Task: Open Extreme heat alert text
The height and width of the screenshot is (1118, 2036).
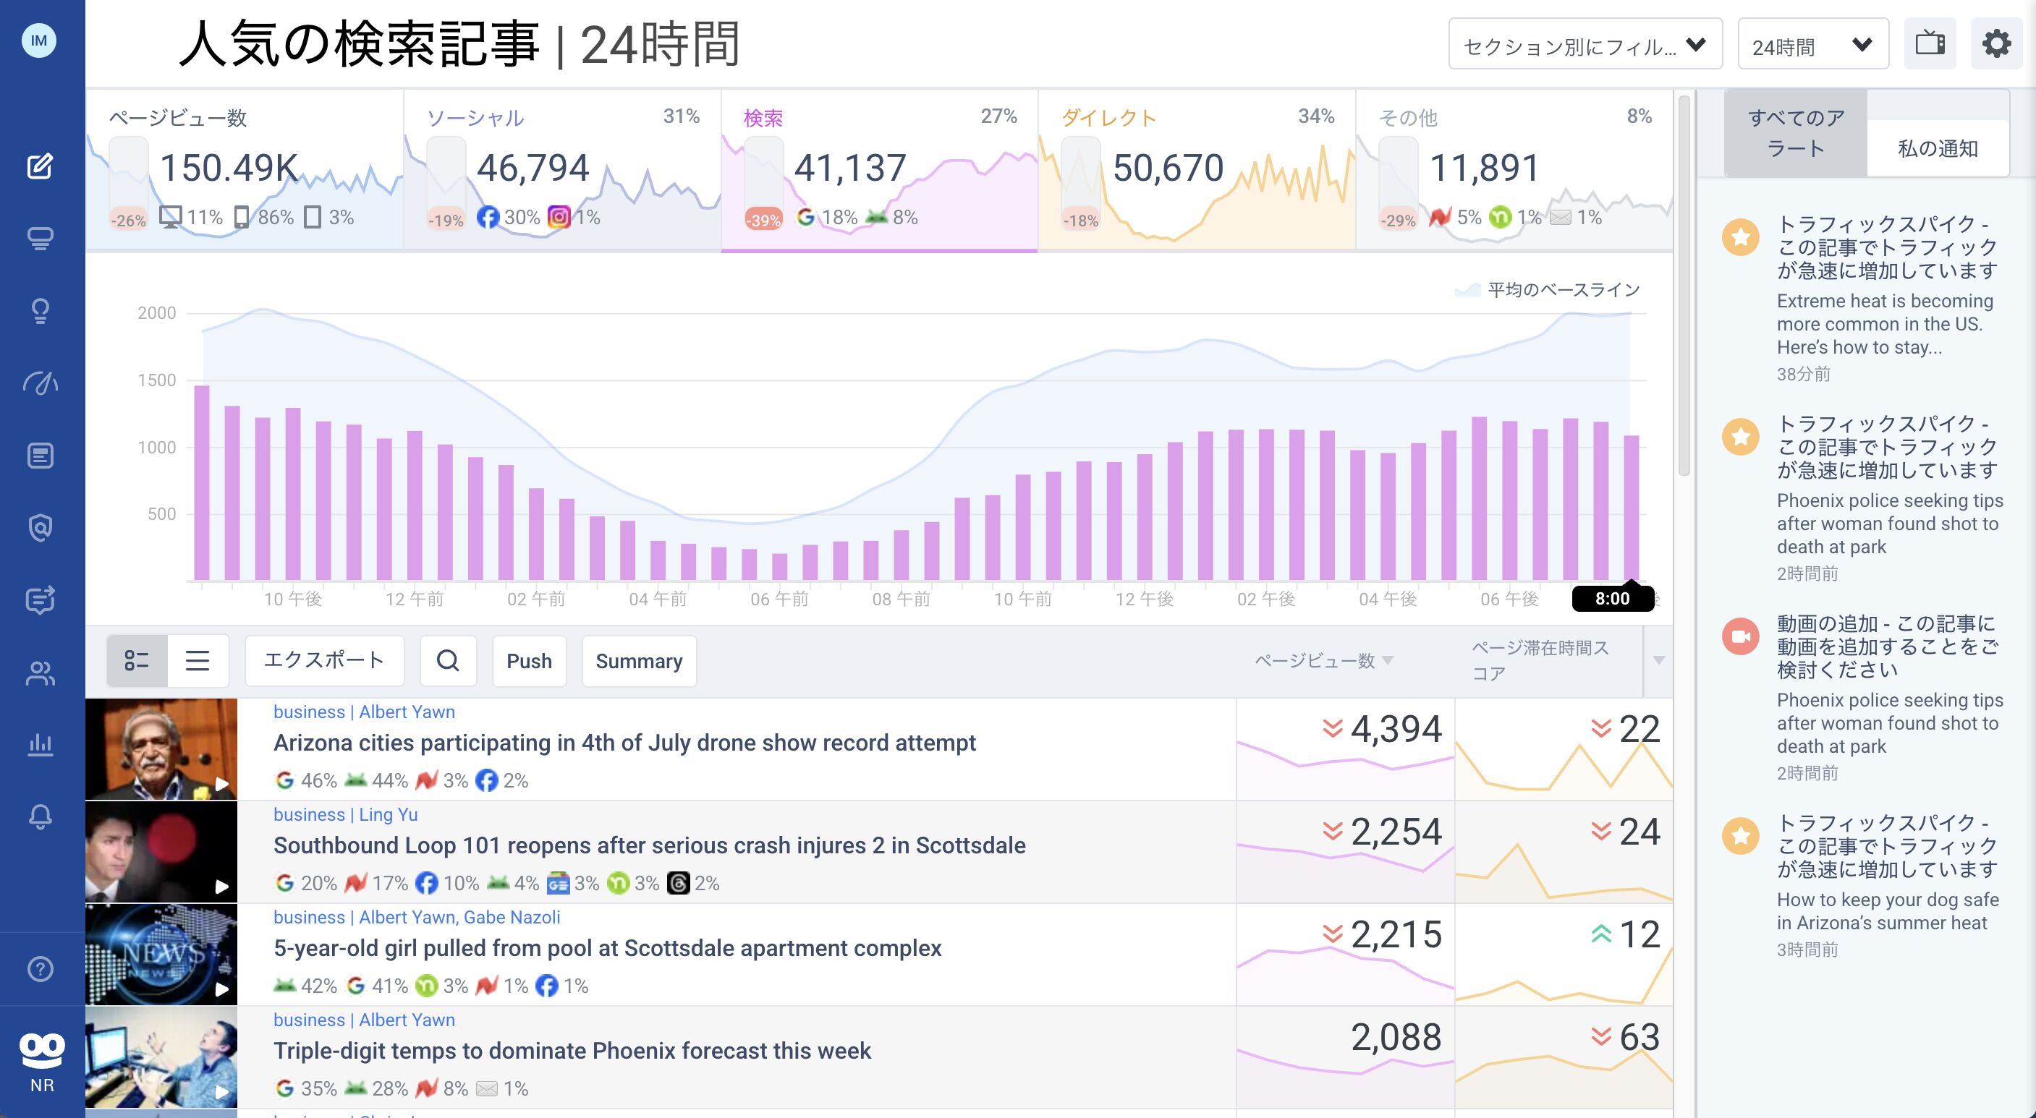Action: (1885, 324)
